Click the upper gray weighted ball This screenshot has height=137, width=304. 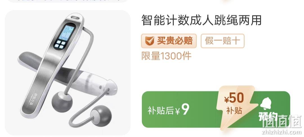click(x=62, y=101)
